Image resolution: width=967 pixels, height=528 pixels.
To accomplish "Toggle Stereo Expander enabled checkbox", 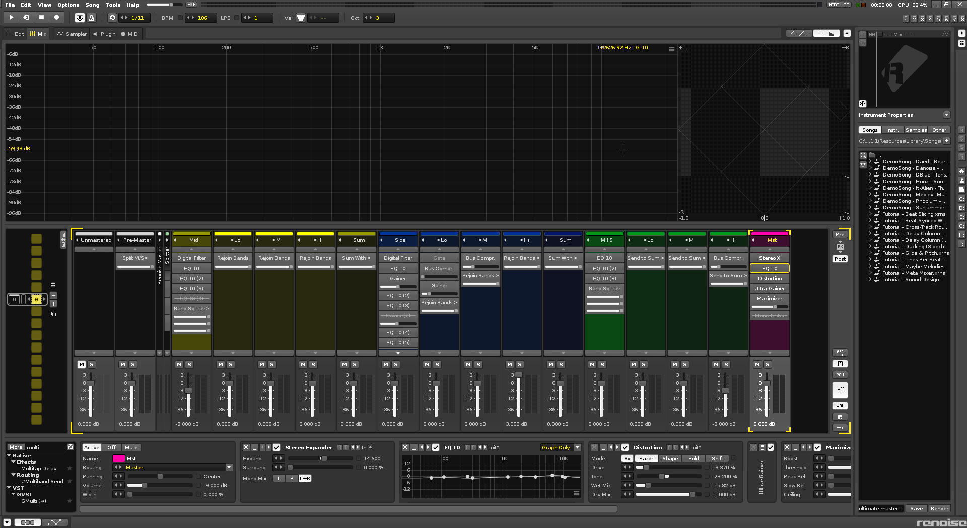I will pyautogui.click(x=277, y=447).
